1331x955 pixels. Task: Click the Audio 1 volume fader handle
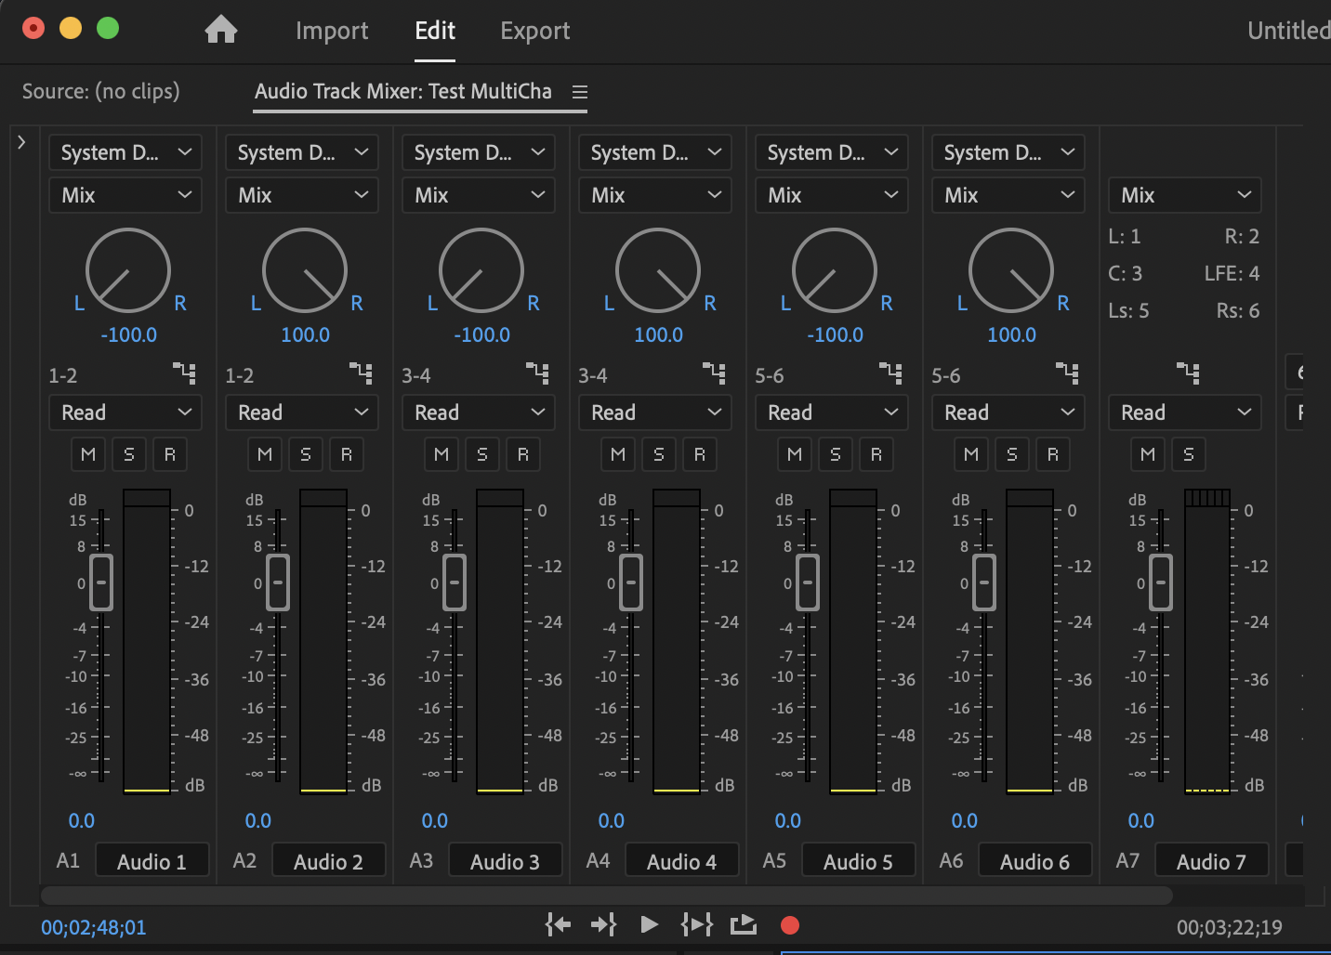(101, 582)
